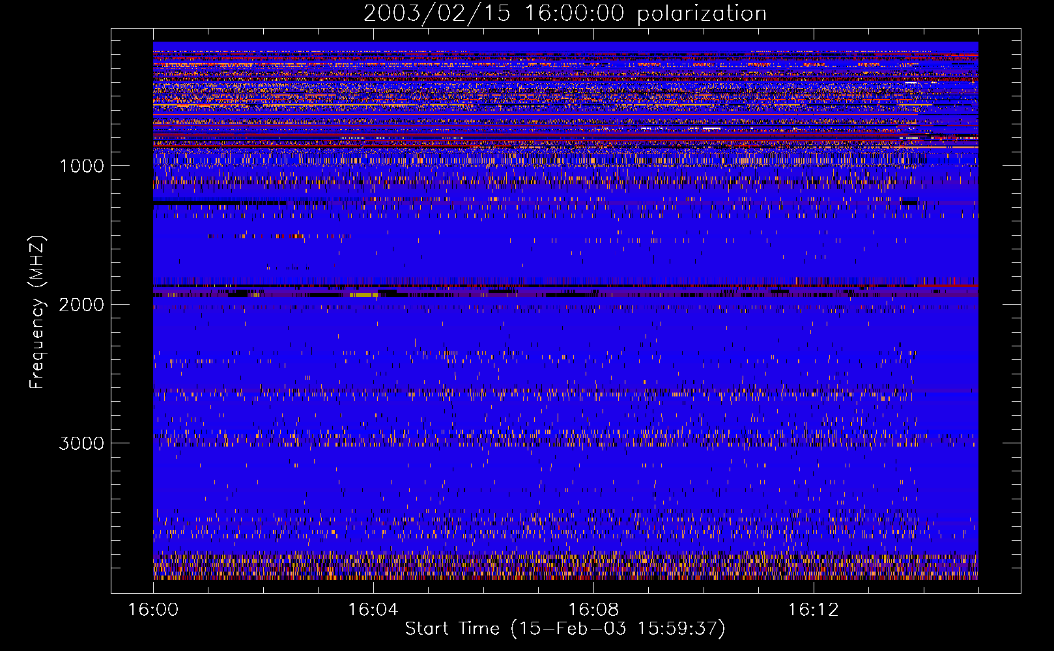1054x651 pixels.
Task: Click the 1000 frequency tick label
Action: click(81, 166)
